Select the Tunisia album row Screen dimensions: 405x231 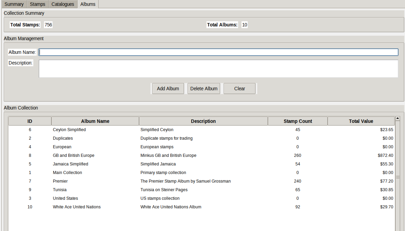pos(60,190)
